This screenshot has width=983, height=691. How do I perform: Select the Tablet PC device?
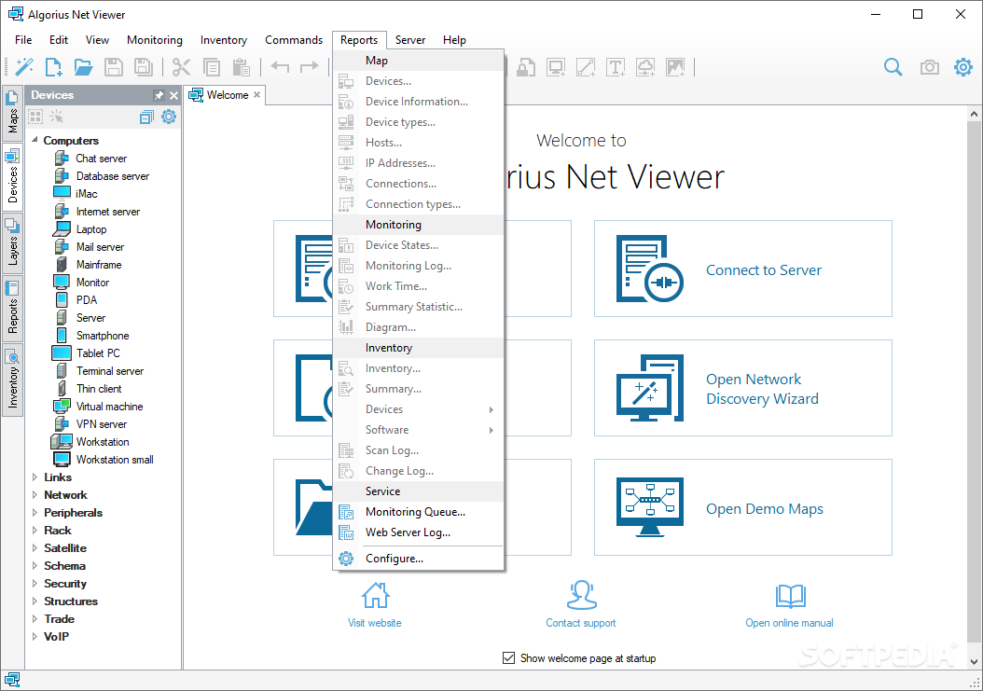click(x=98, y=353)
